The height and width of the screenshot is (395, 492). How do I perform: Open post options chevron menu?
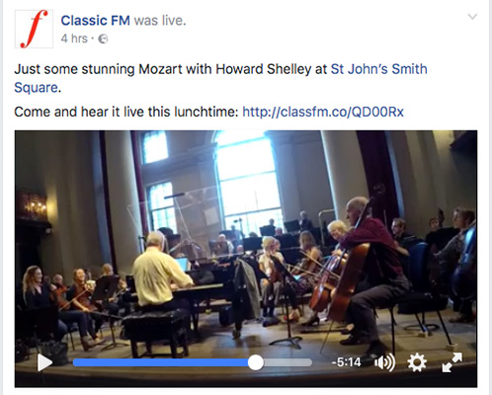[472, 17]
